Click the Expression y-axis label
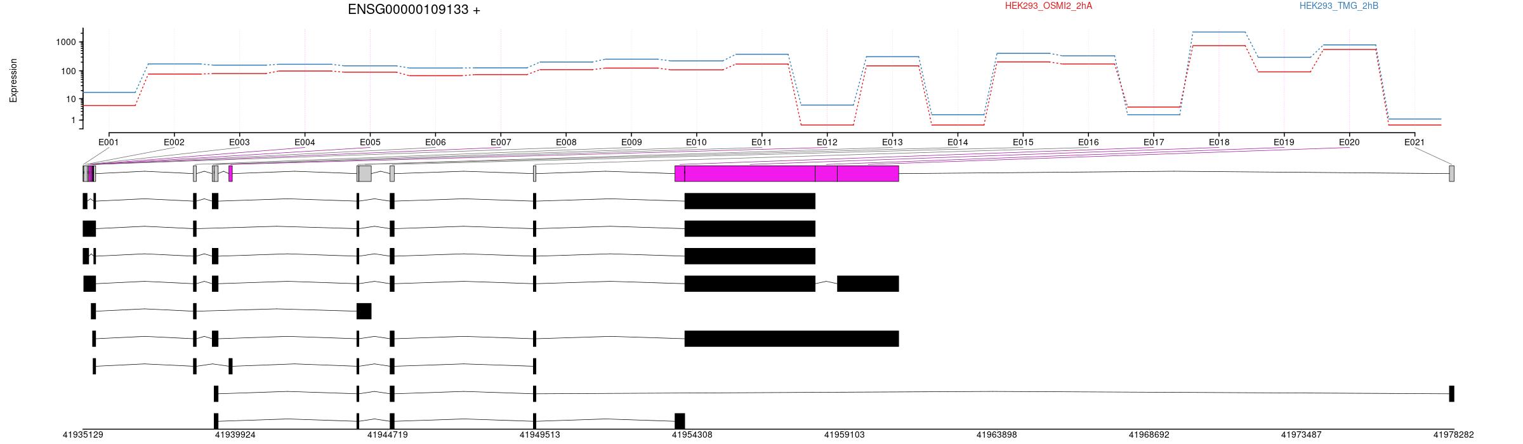This screenshot has height=444, width=1523. [13, 81]
